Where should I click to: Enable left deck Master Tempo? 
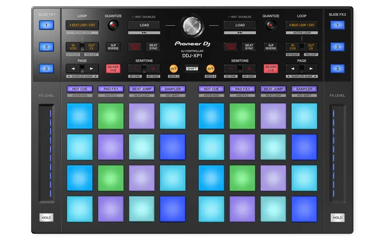pyautogui.click(x=135, y=47)
